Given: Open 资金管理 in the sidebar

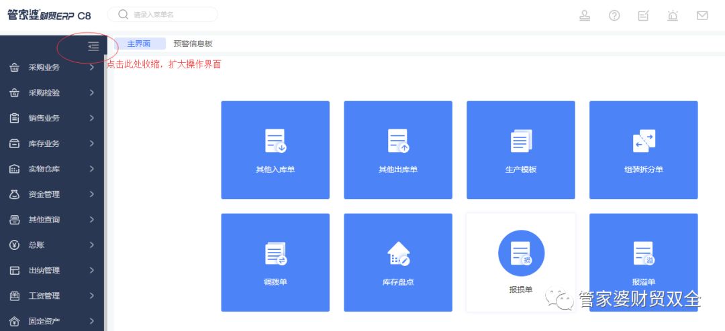Looking at the screenshot, I should point(44,194).
